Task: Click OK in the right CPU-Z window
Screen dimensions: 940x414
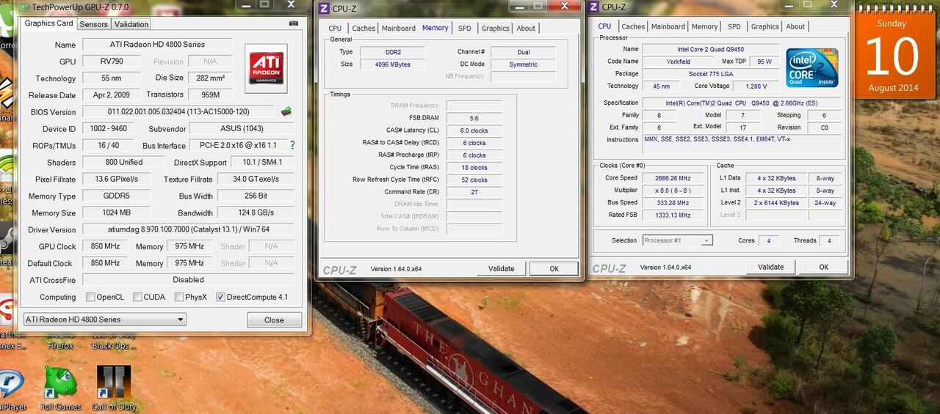Action: coord(823,267)
